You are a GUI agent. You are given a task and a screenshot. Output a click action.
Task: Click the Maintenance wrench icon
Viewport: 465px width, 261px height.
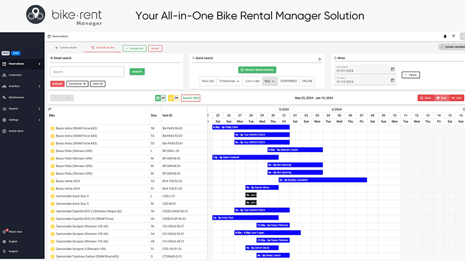[5, 97]
